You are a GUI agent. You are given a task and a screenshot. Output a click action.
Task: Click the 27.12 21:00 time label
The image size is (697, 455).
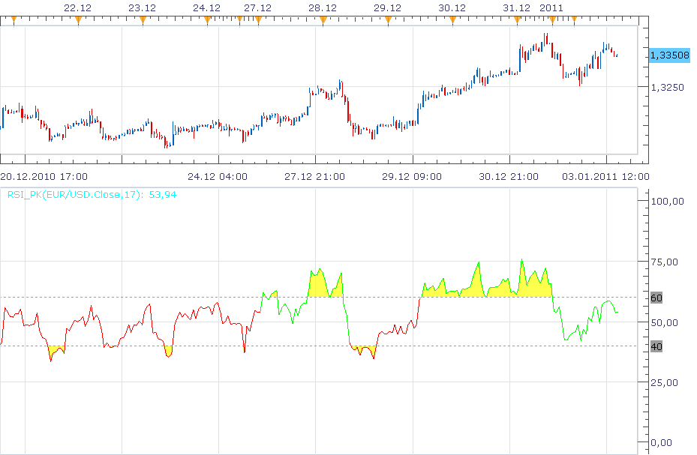pyautogui.click(x=314, y=177)
